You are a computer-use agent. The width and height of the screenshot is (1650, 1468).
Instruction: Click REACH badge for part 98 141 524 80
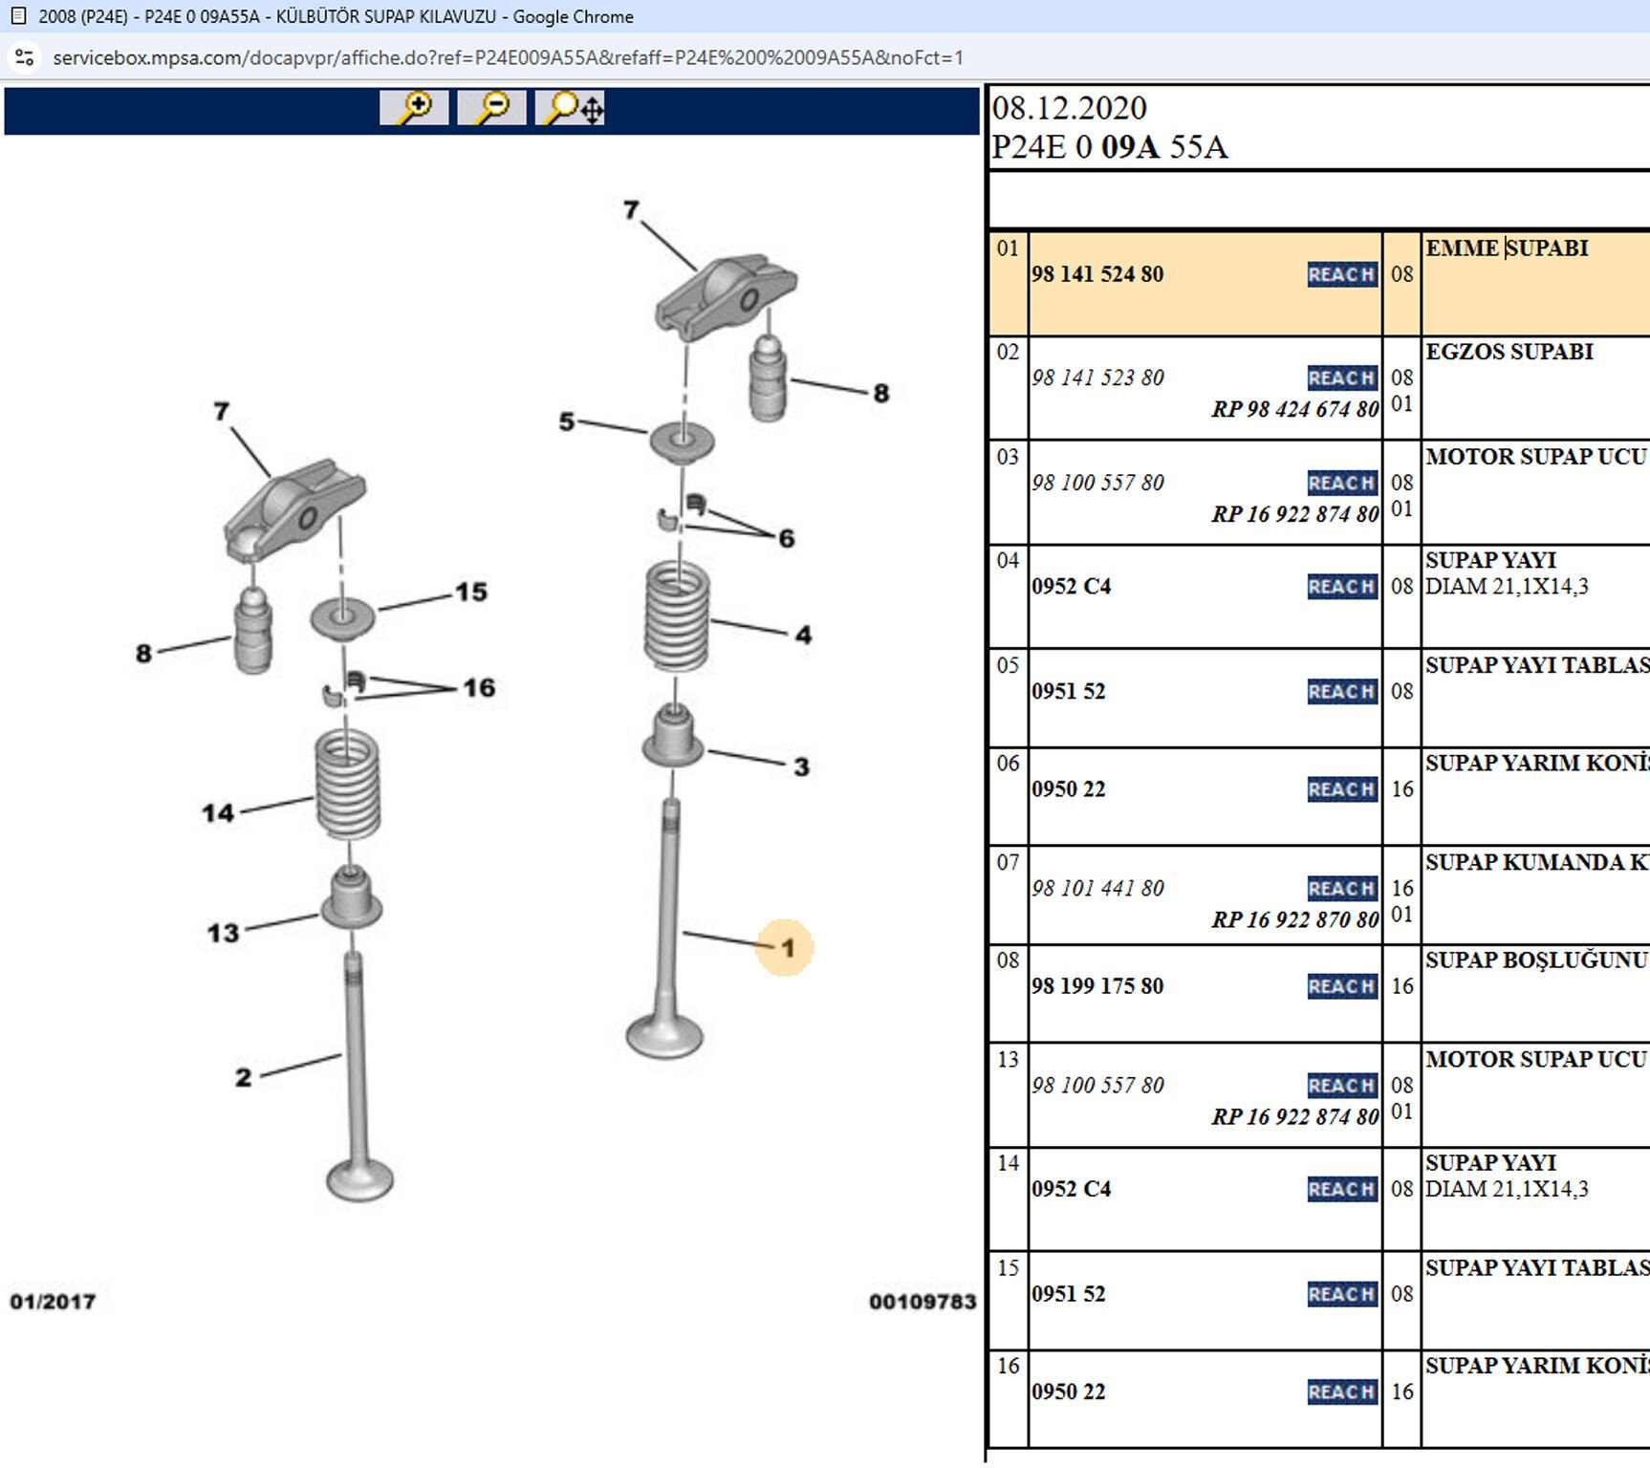click(1341, 274)
